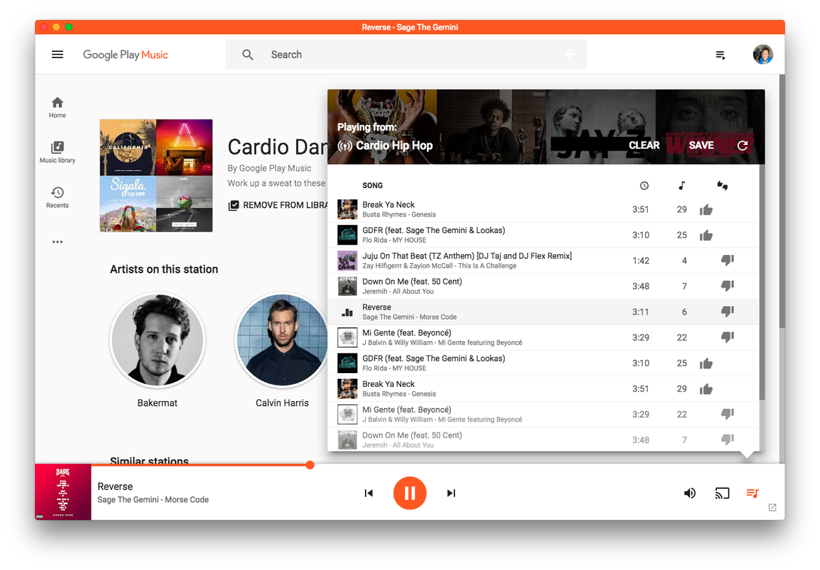Click the 3:11 duration on Reverse row
The image size is (820, 570).
[641, 312]
